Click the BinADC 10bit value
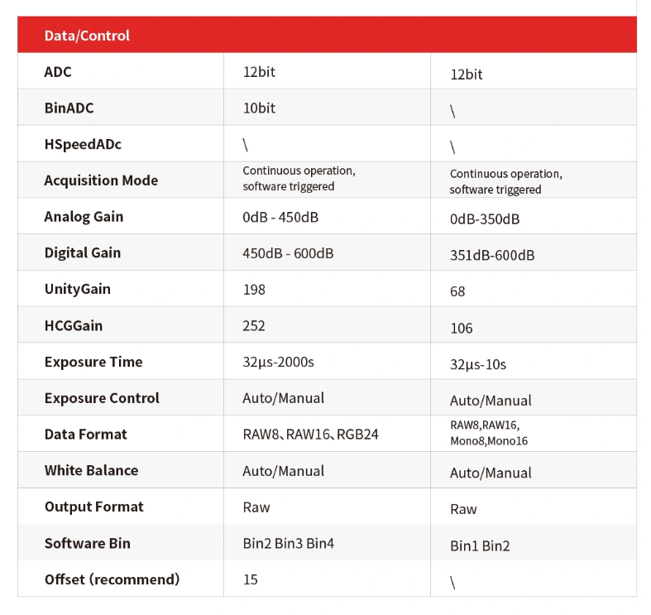 (x=259, y=108)
